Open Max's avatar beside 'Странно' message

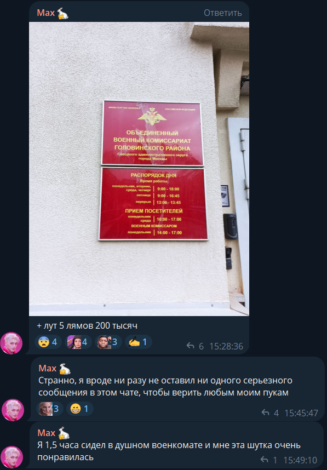pos(13,410)
